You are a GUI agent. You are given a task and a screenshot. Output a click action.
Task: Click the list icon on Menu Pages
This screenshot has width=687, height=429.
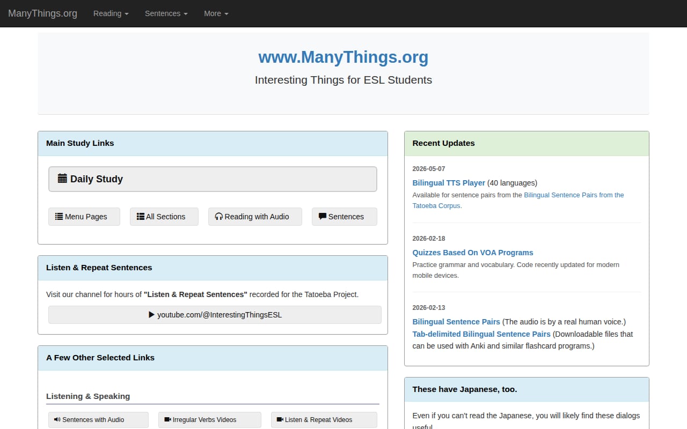coord(59,216)
